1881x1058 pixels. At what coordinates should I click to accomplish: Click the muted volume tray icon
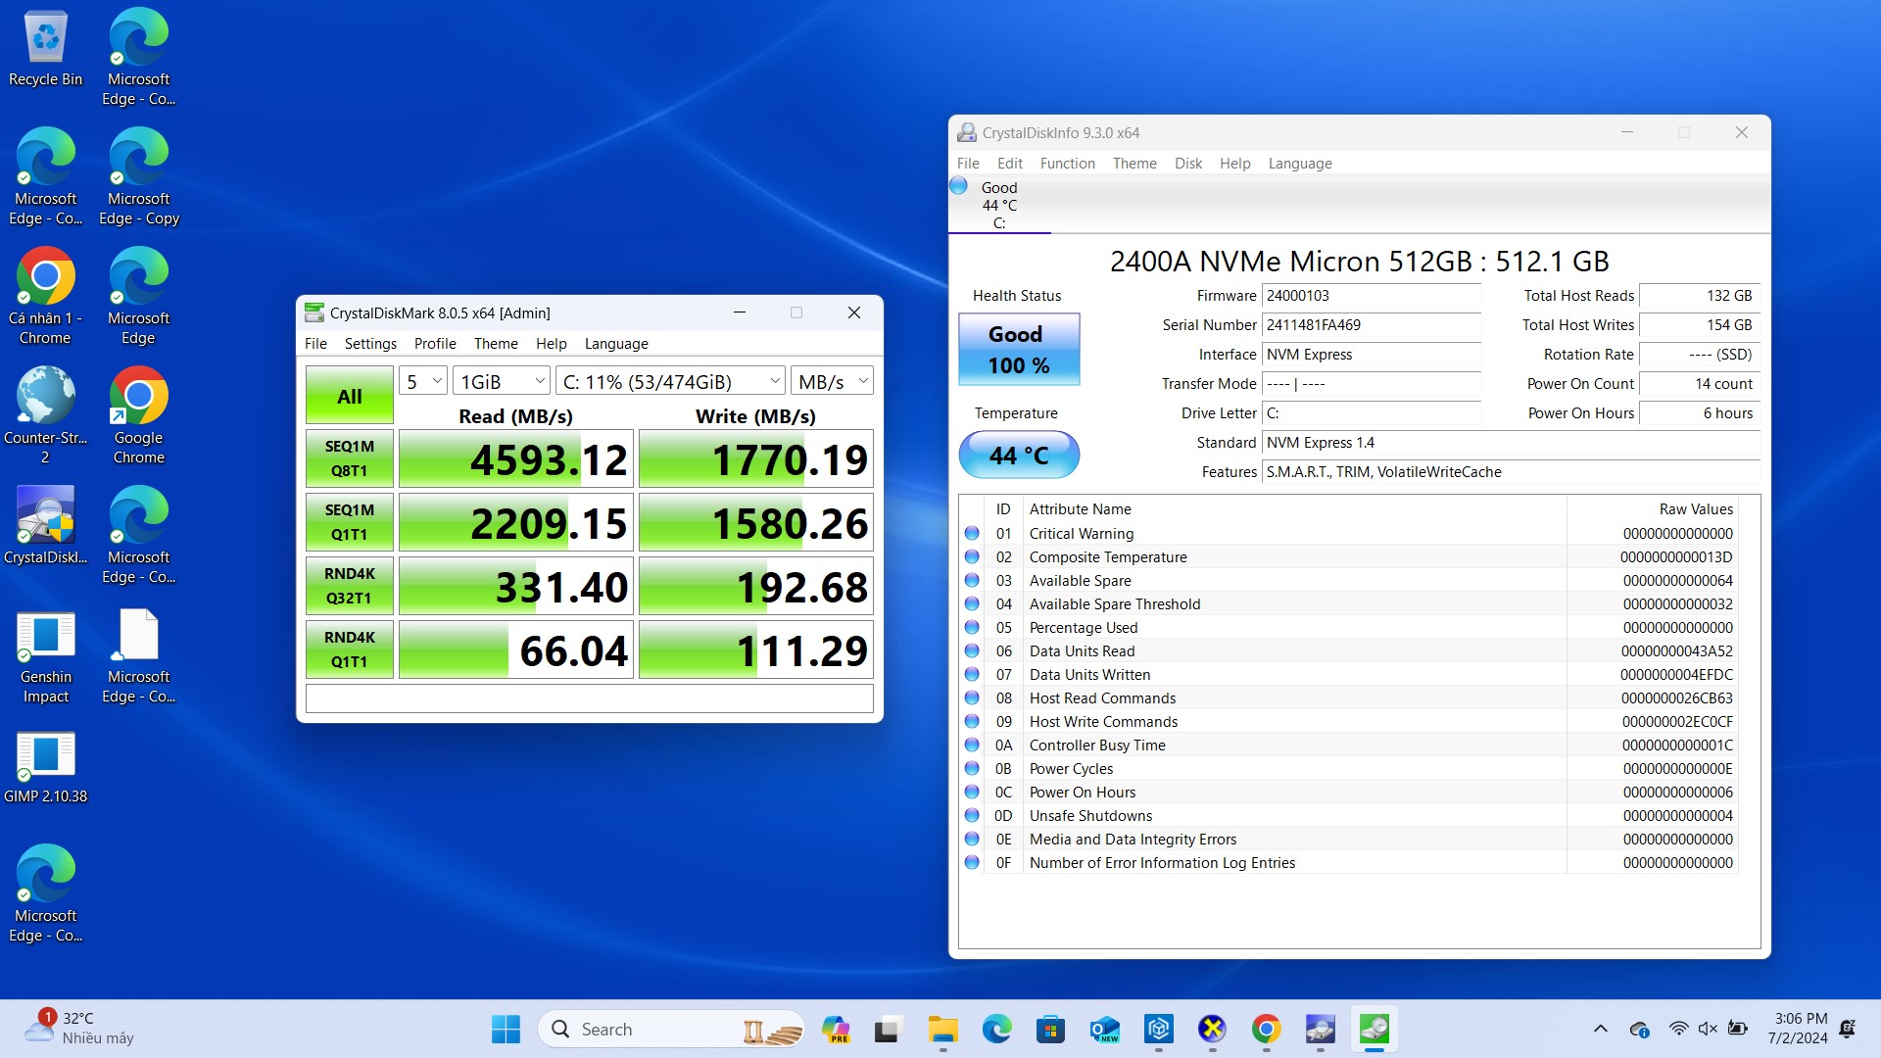pos(1708,1029)
